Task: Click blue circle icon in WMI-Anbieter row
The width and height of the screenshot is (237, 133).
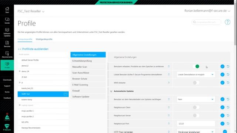Action: tap(222, 83)
